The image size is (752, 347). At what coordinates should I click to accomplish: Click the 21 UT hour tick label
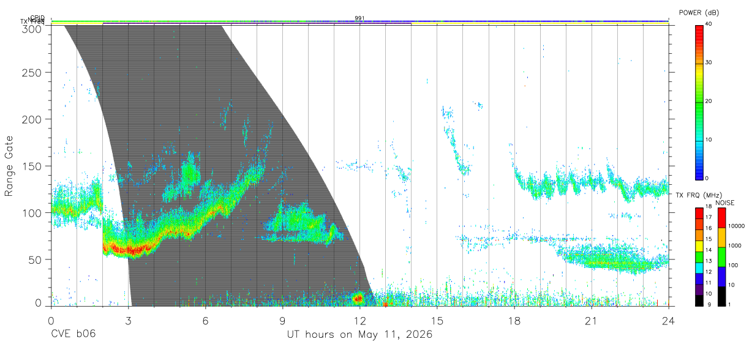(592, 321)
